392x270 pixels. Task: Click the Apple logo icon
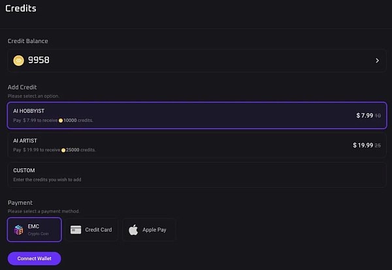(x=133, y=230)
